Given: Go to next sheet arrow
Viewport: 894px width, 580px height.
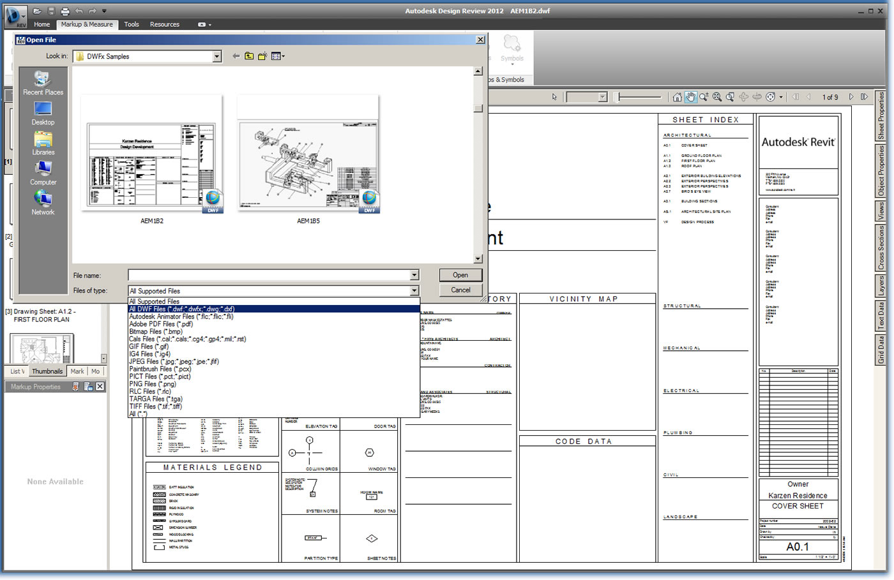Looking at the screenshot, I should click(851, 97).
